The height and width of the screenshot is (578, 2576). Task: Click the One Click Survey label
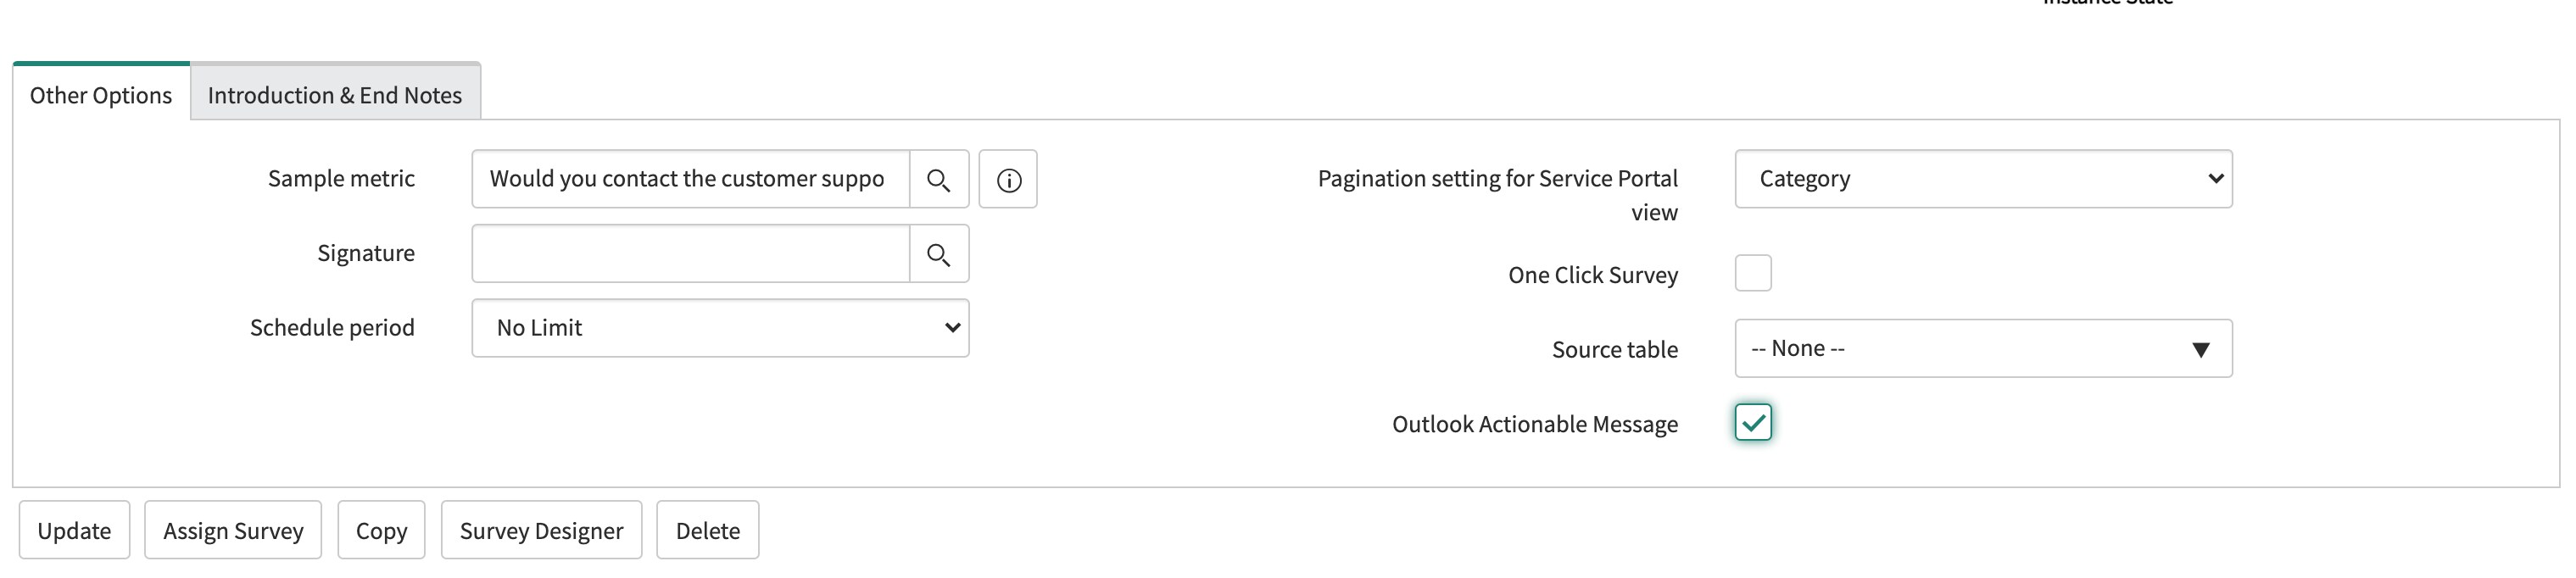[x=1593, y=275]
